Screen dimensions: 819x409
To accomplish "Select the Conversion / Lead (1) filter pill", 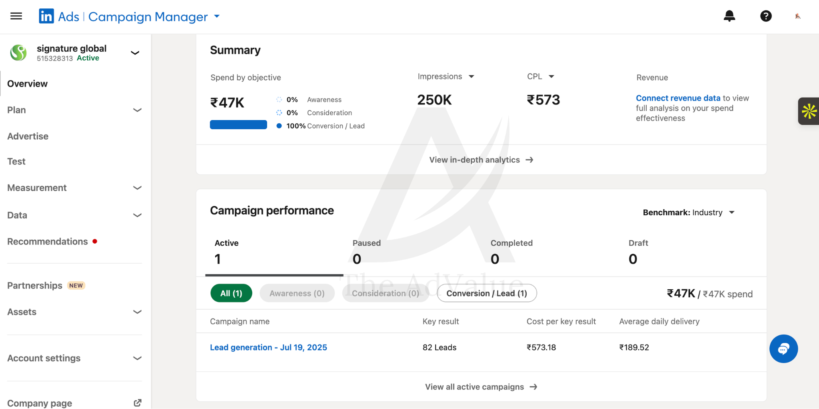I will (x=487, y=293).
